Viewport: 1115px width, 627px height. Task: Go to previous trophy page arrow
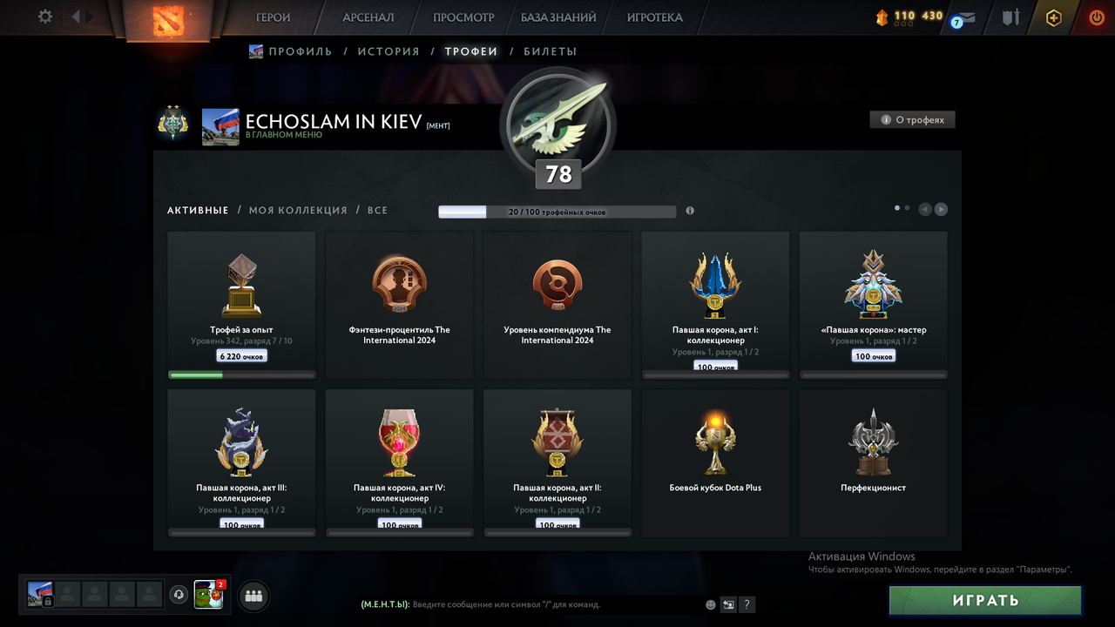pos(925,209)
